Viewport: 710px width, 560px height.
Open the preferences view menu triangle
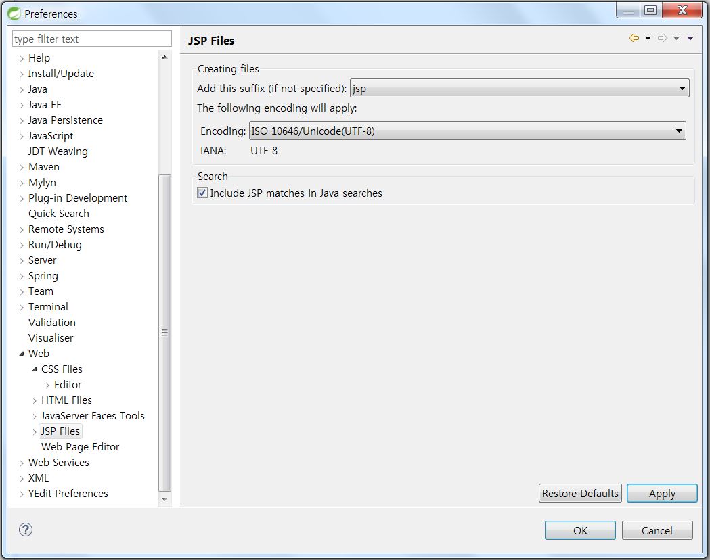point(690,38)
